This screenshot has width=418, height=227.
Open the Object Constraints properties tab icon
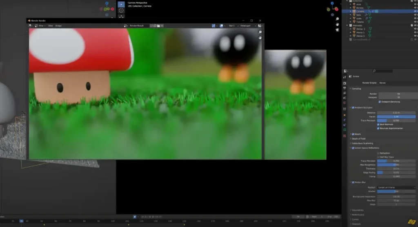(345, 125)
